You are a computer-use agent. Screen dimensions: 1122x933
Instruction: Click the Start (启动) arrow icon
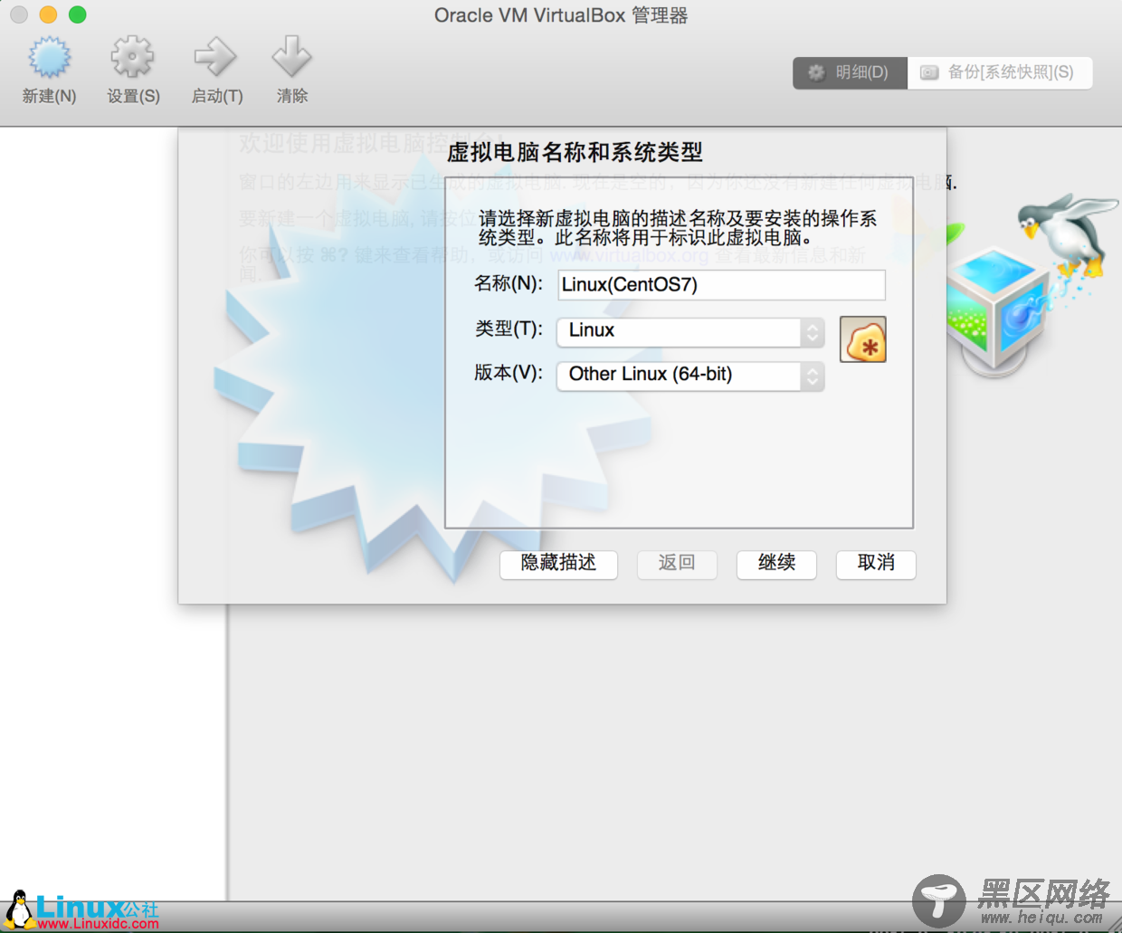216,58
